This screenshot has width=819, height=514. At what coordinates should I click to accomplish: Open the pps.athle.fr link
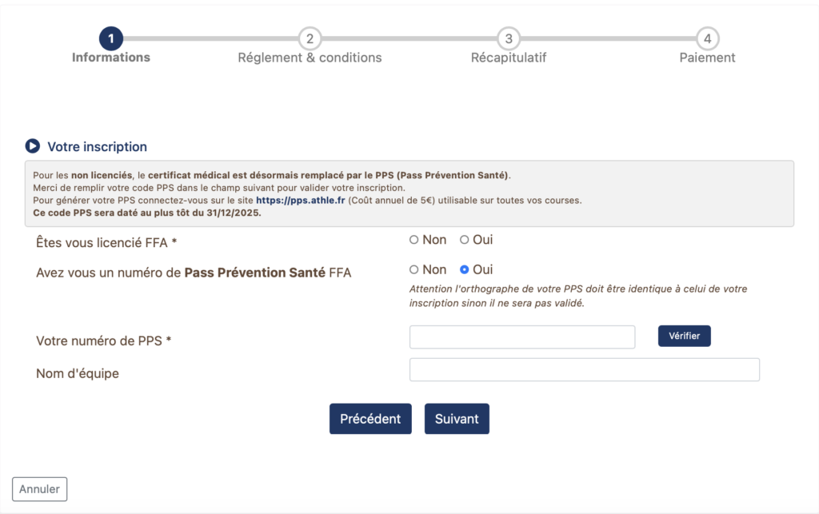(x=301, y=201)
